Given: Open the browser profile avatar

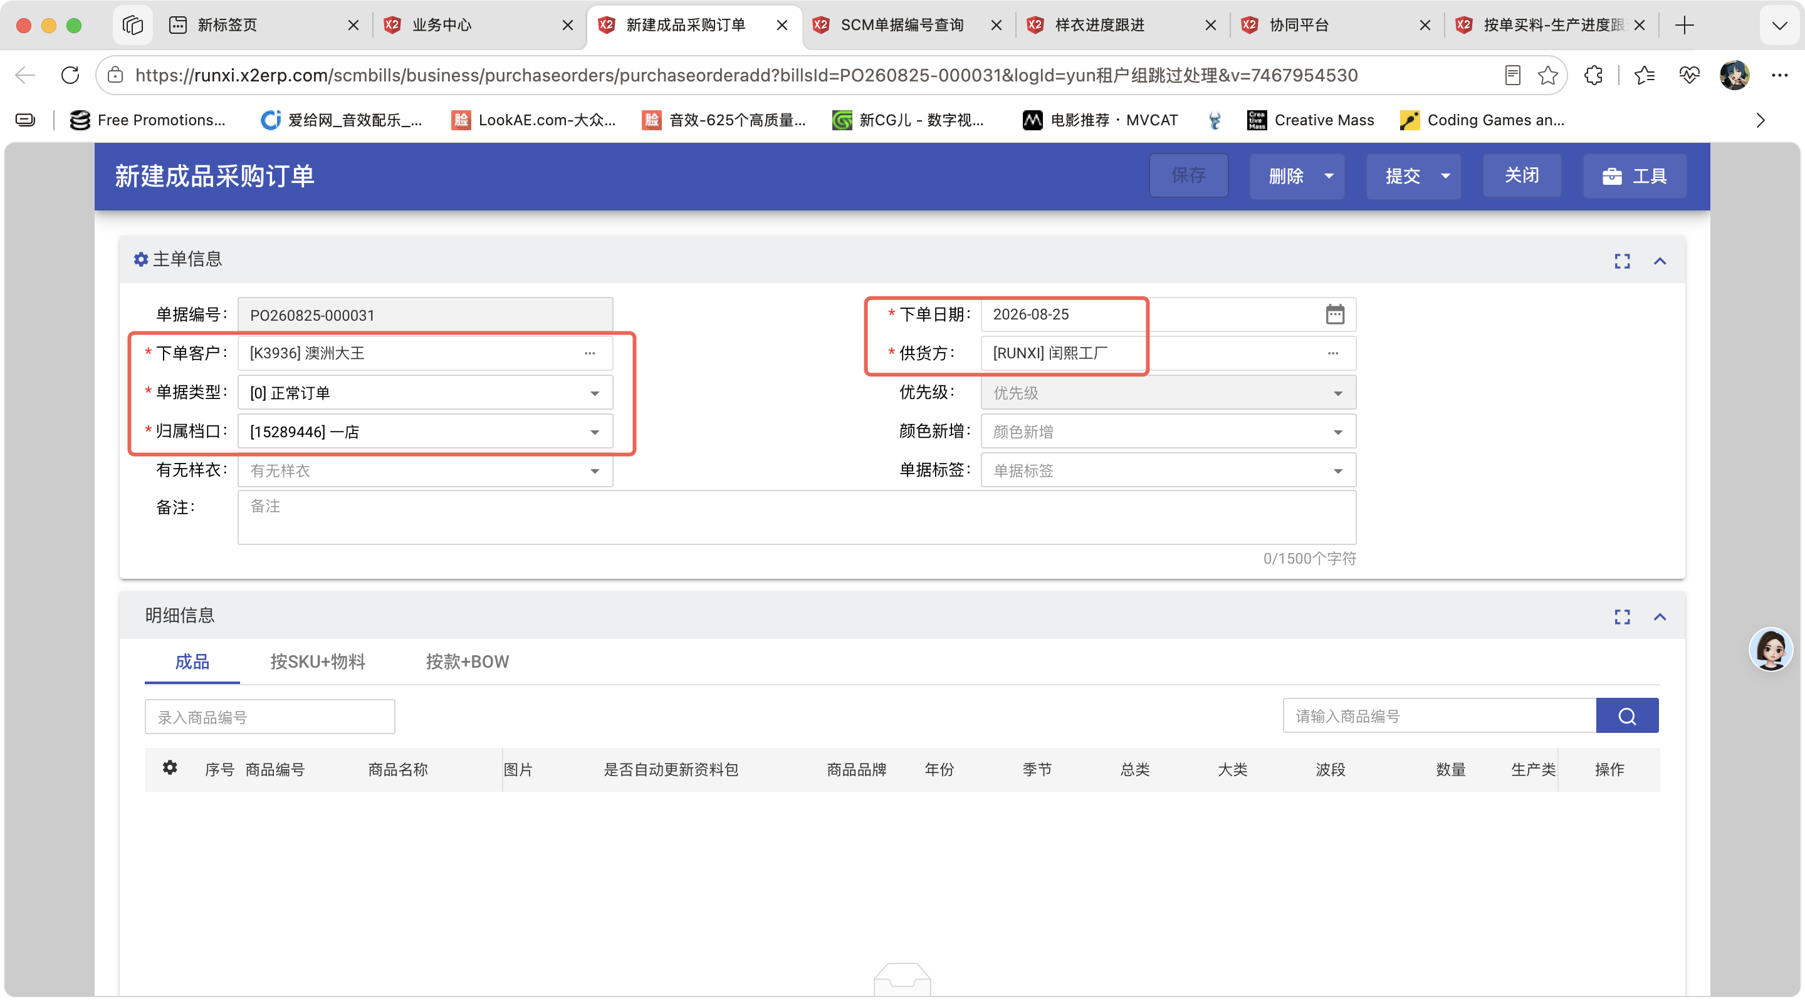Looking at the screenshot, I should (1734, 75).
